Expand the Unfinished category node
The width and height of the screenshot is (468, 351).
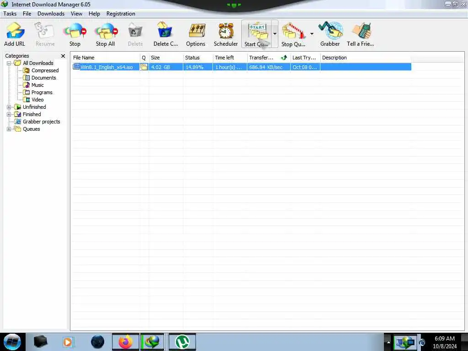pos(9,107)
